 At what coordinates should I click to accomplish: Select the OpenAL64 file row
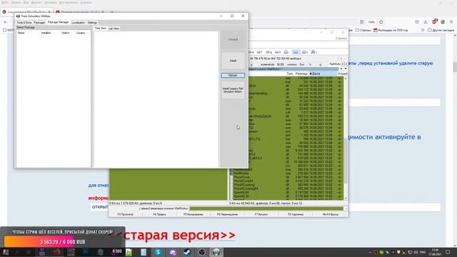pos(287,192)
